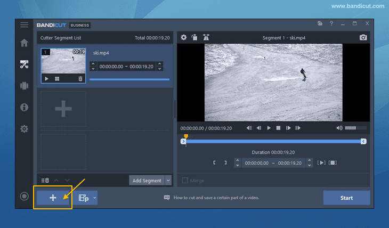This screenshot has width=389, height=228.
Task: Play the video in the preview
Action: coord(269,128)
